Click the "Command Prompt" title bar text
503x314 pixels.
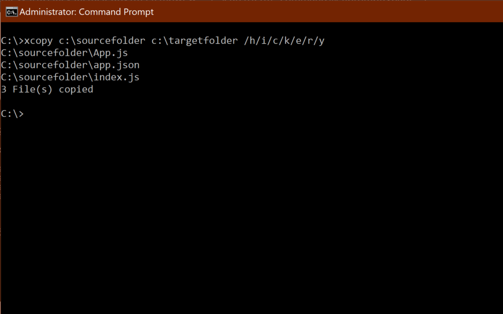coord(116,12)
